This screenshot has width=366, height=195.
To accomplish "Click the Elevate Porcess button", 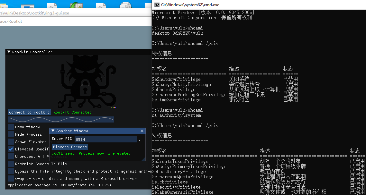I will (70, 147).
